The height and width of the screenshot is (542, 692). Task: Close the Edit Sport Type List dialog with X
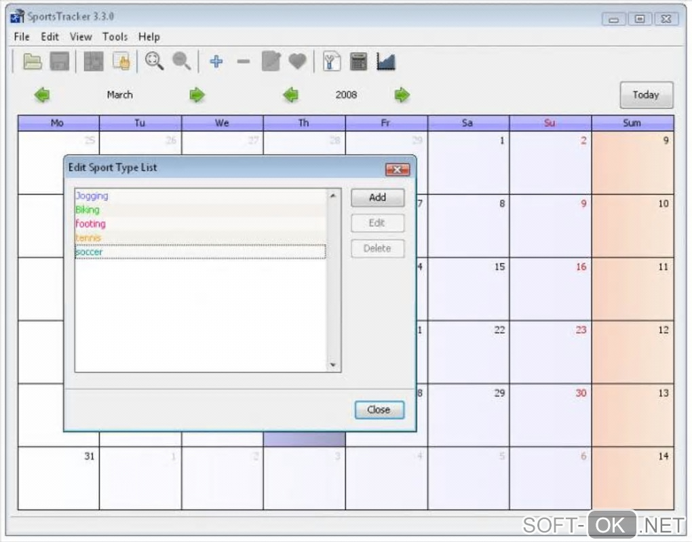pyautogui.click(x=397, y=170)
